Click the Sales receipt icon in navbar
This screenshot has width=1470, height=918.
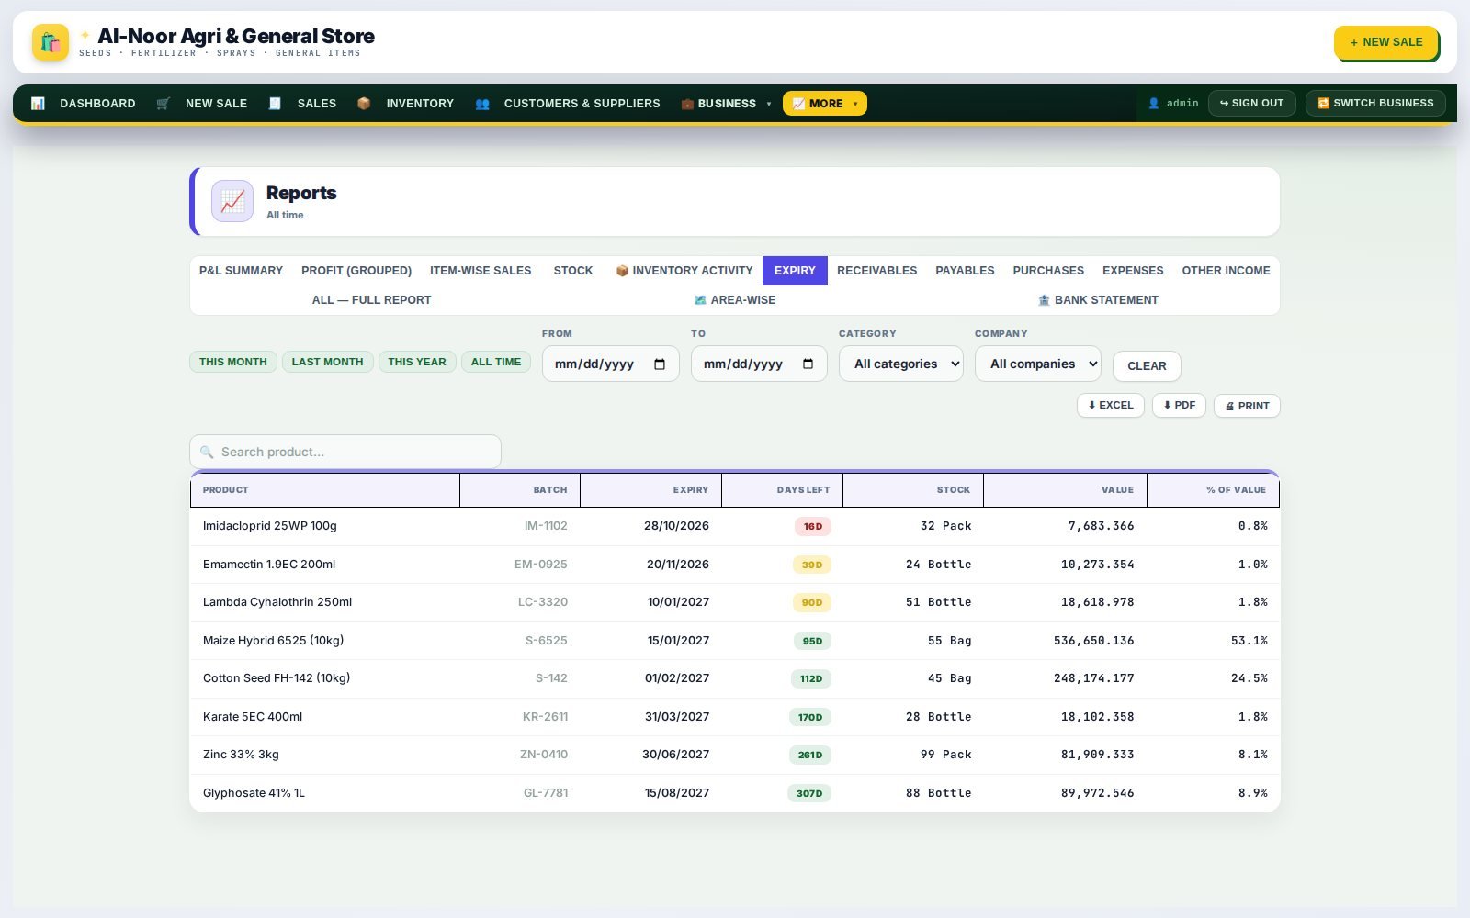(275, 104)
